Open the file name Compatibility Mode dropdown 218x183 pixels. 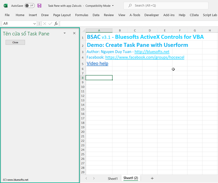pos(113,6)
